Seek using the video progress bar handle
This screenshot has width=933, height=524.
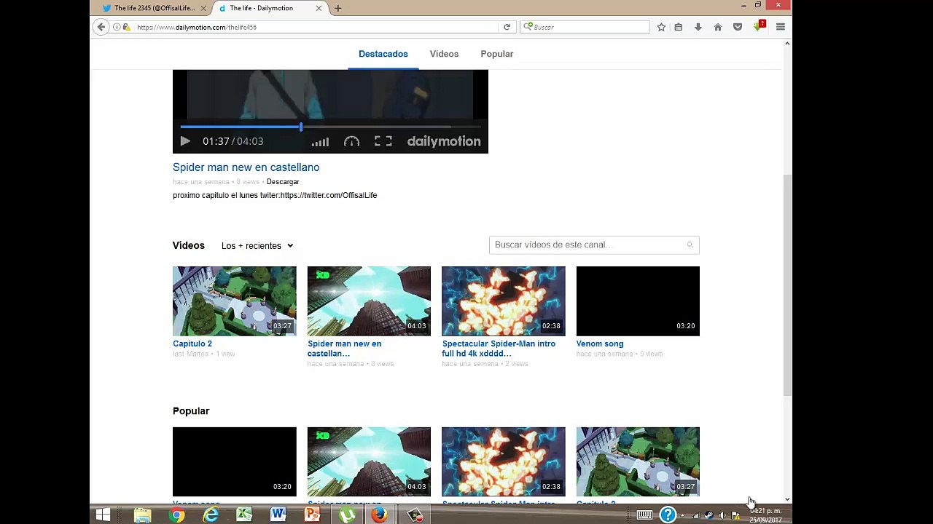[x=300, y=127]
